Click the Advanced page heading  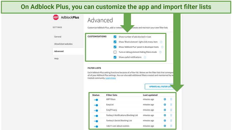tap(100, 20)
